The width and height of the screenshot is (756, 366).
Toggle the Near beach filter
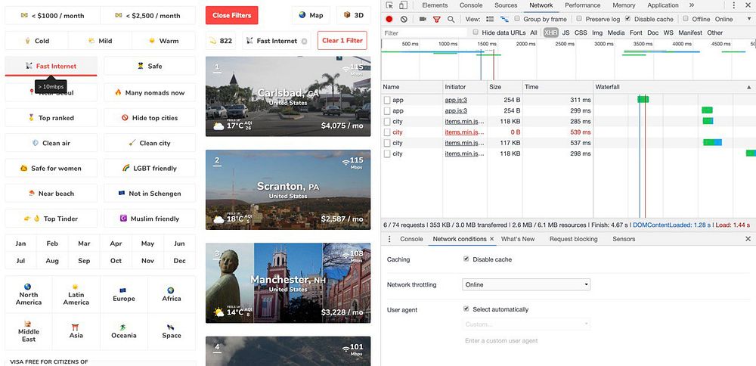tap(51, 194)
